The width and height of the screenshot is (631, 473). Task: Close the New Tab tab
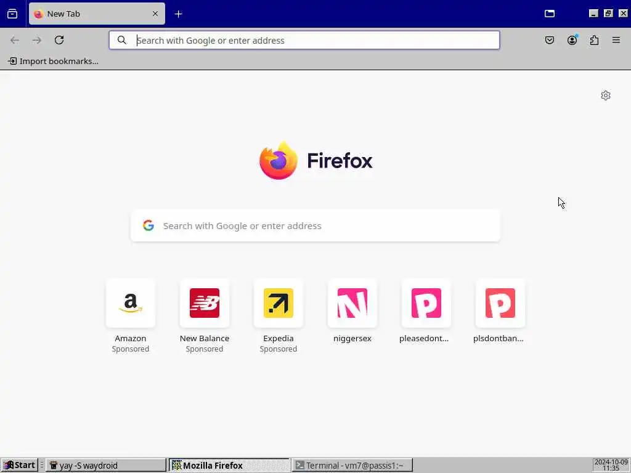coord(155,14)
